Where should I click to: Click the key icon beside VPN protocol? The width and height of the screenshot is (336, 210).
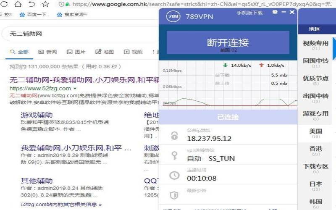[x=174, y=155]
